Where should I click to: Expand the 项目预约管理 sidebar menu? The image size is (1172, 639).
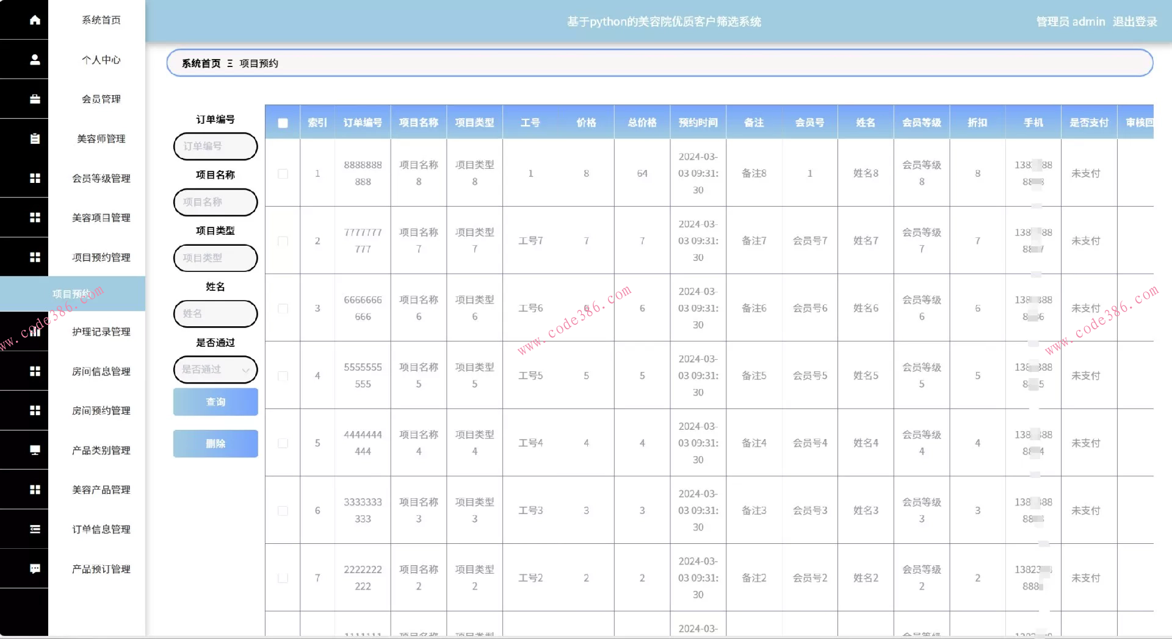tap(101, 257)
